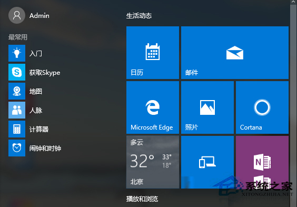Viewport: 297px width, 207px height.
Task: Click the 播放和浏览 group heading
Action: pyautogui.click(x=142, y=199)
